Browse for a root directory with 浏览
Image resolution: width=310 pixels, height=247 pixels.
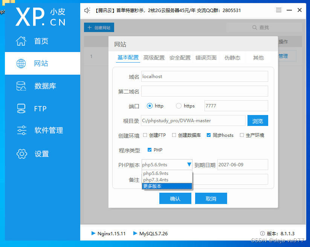[x=258, y=121]
